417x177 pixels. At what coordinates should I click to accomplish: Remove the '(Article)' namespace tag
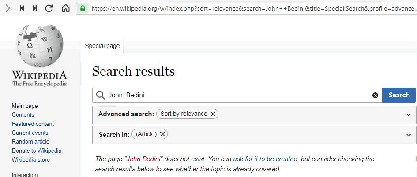(163, 134)
